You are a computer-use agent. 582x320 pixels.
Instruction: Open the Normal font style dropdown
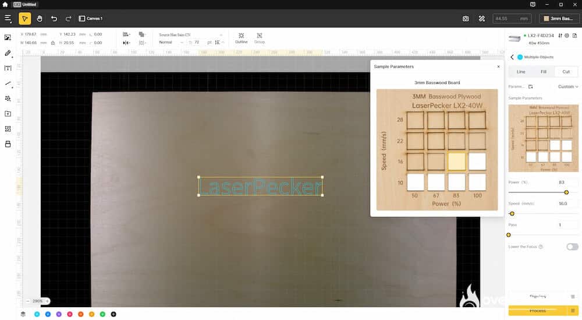click(171, 43)
